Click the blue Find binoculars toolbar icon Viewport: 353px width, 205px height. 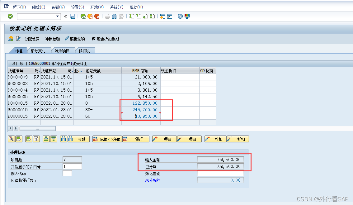114,16
